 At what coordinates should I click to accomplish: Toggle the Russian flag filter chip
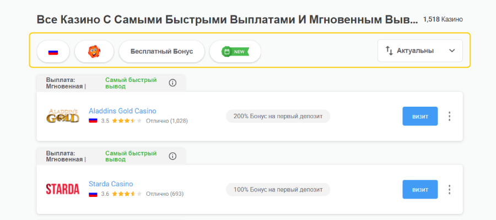click(53, 51)
